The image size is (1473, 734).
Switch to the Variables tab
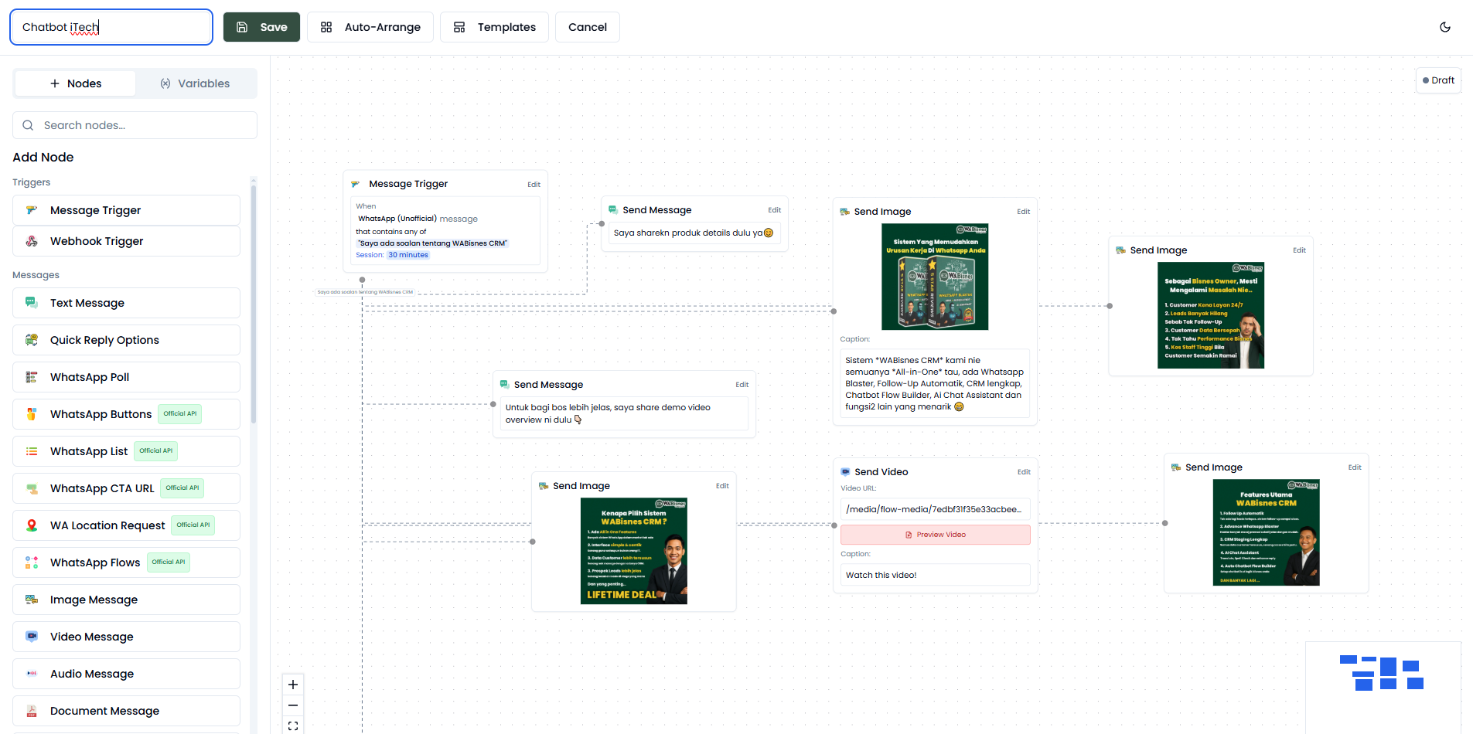tap(196, 83)
